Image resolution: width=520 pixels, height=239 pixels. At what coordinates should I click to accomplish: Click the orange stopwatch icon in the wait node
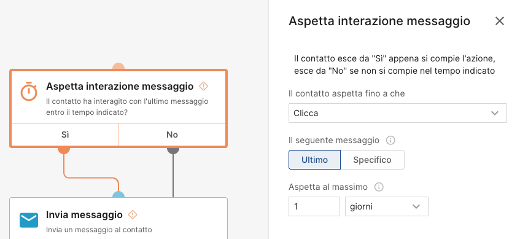(29, 92)
